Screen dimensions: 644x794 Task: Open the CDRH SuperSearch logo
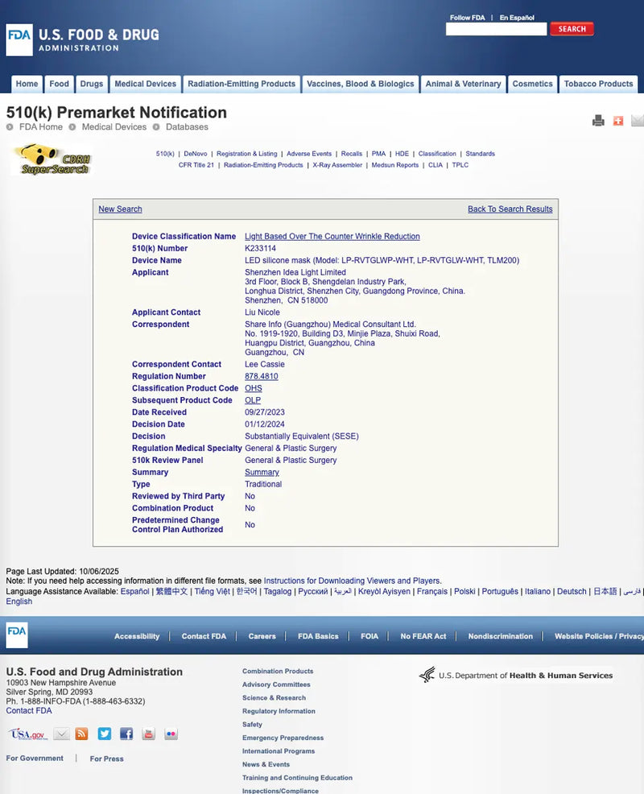point(54,159)
